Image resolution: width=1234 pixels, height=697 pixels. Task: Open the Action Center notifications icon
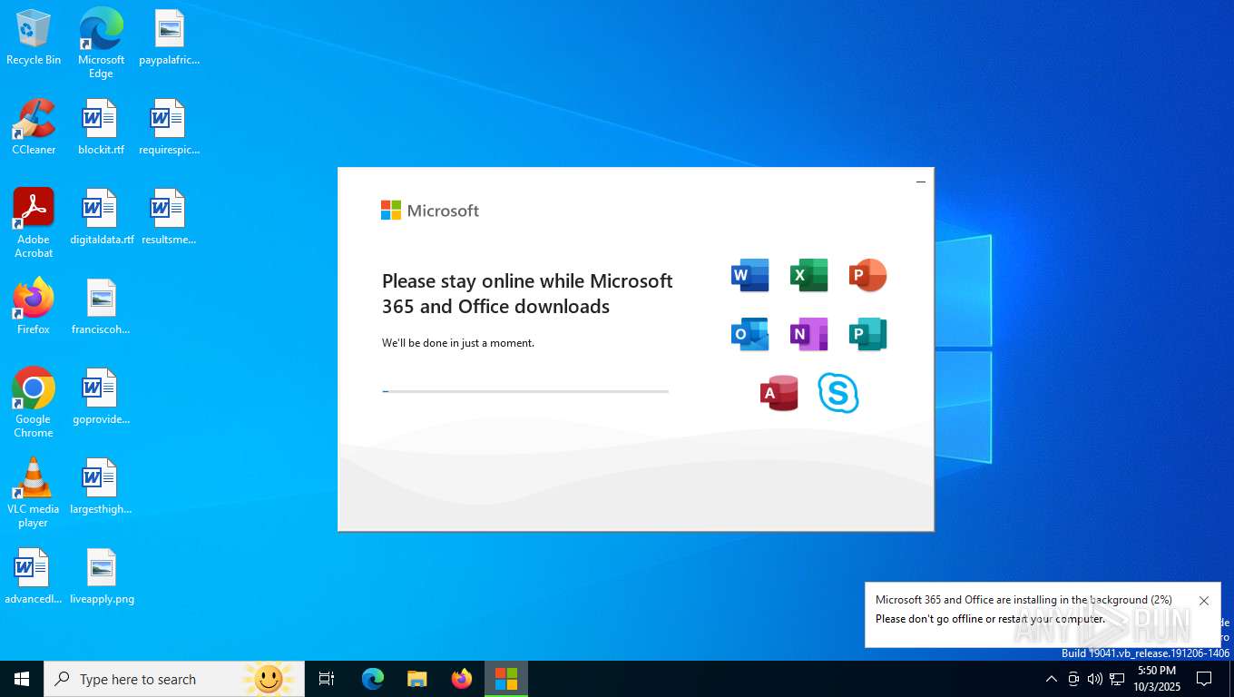coord(1204,679)
